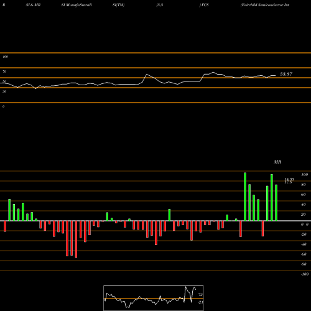Image resolution: width=311 pixels, height=311 pixels.
Task: Click the RSI 30 axis label
Action: [x=4, y=91]
